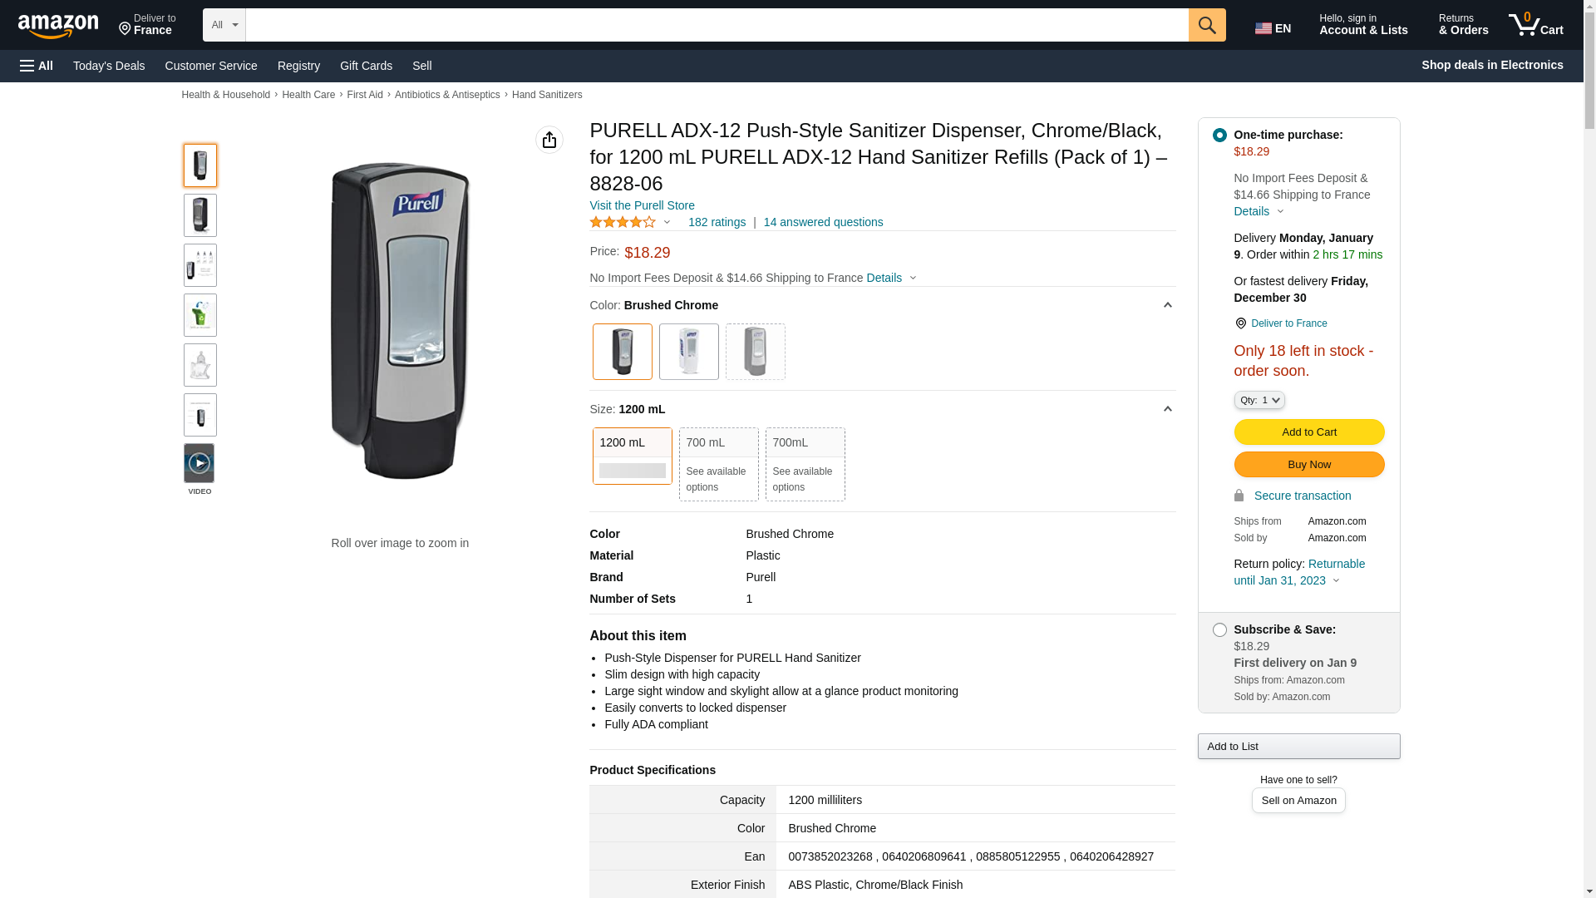Collapse the Color options section
This screenshot has height=898, width=1596.
pos(1167,305)
